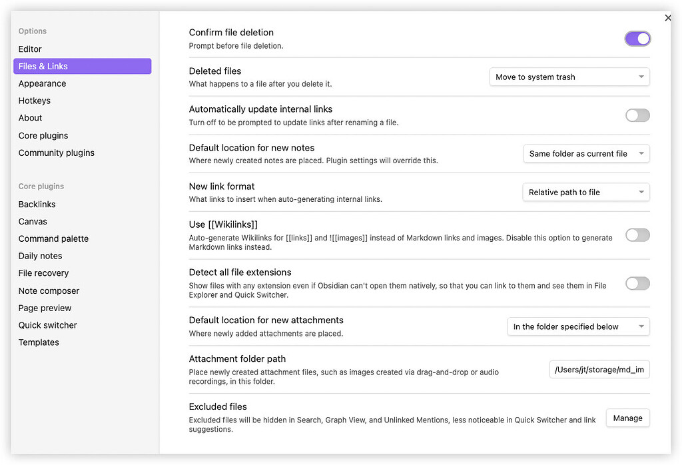The image size is (682, 465).
Task: Change Default location for new notes dropdown
Action: click(585, 153)
